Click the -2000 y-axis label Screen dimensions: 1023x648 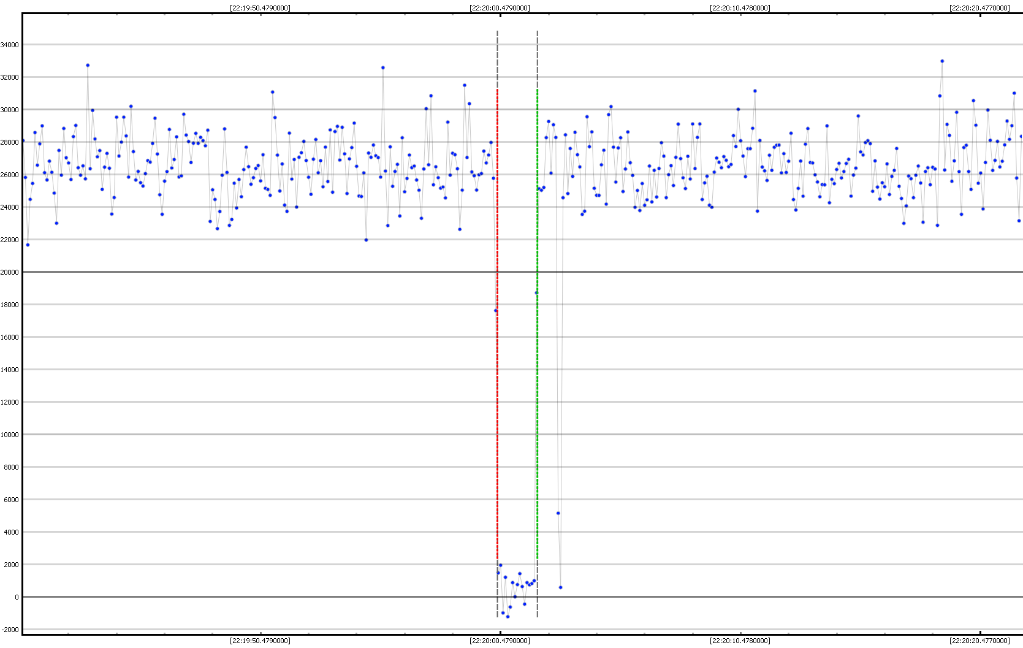tap(9, 630)
